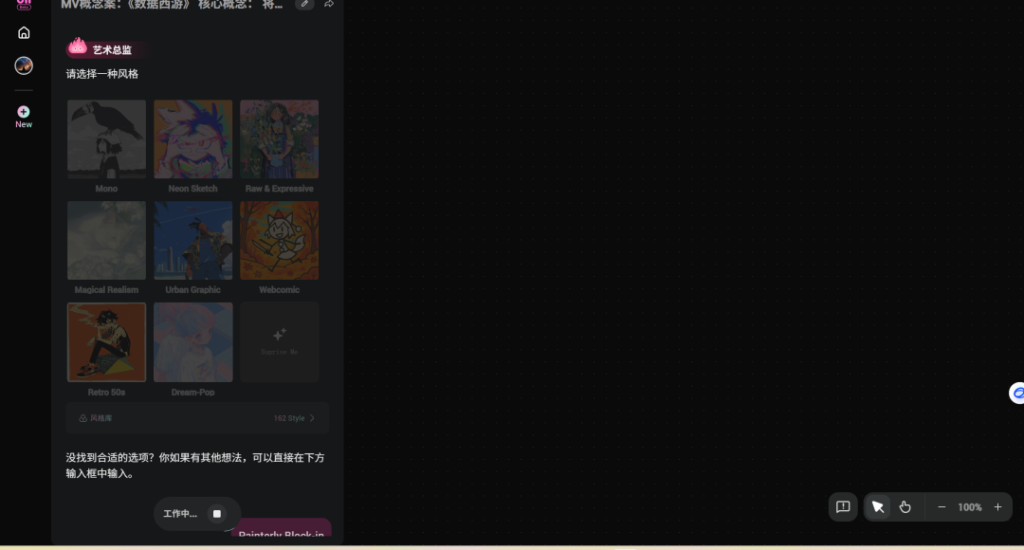Viewport: 1024px width, 550px height.
Task: Select the hand pan tool
Action: tap(905, 507)
